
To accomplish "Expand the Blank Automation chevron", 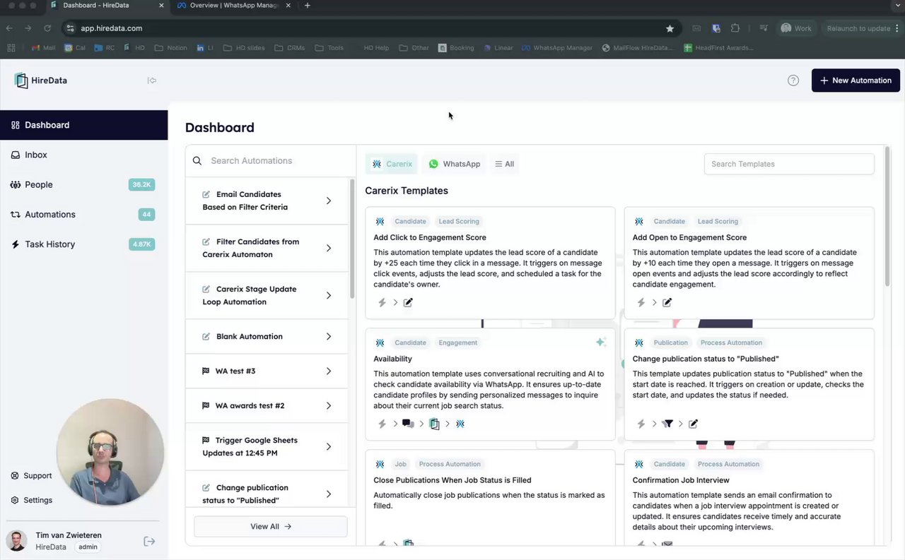I will (329, 336).
